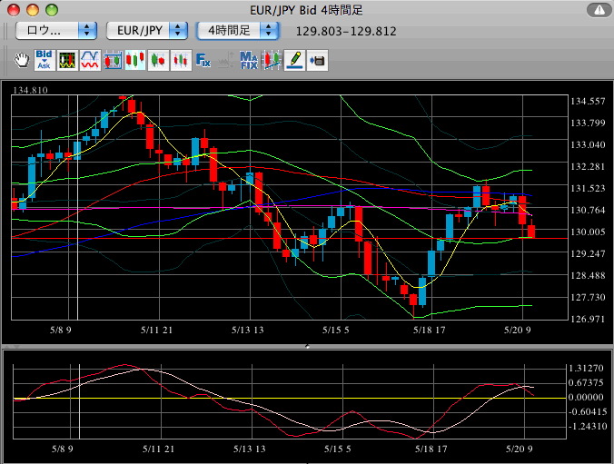Click the small three-candle chart icon
This screenshot has width=614, height=464.
(181, 60)
